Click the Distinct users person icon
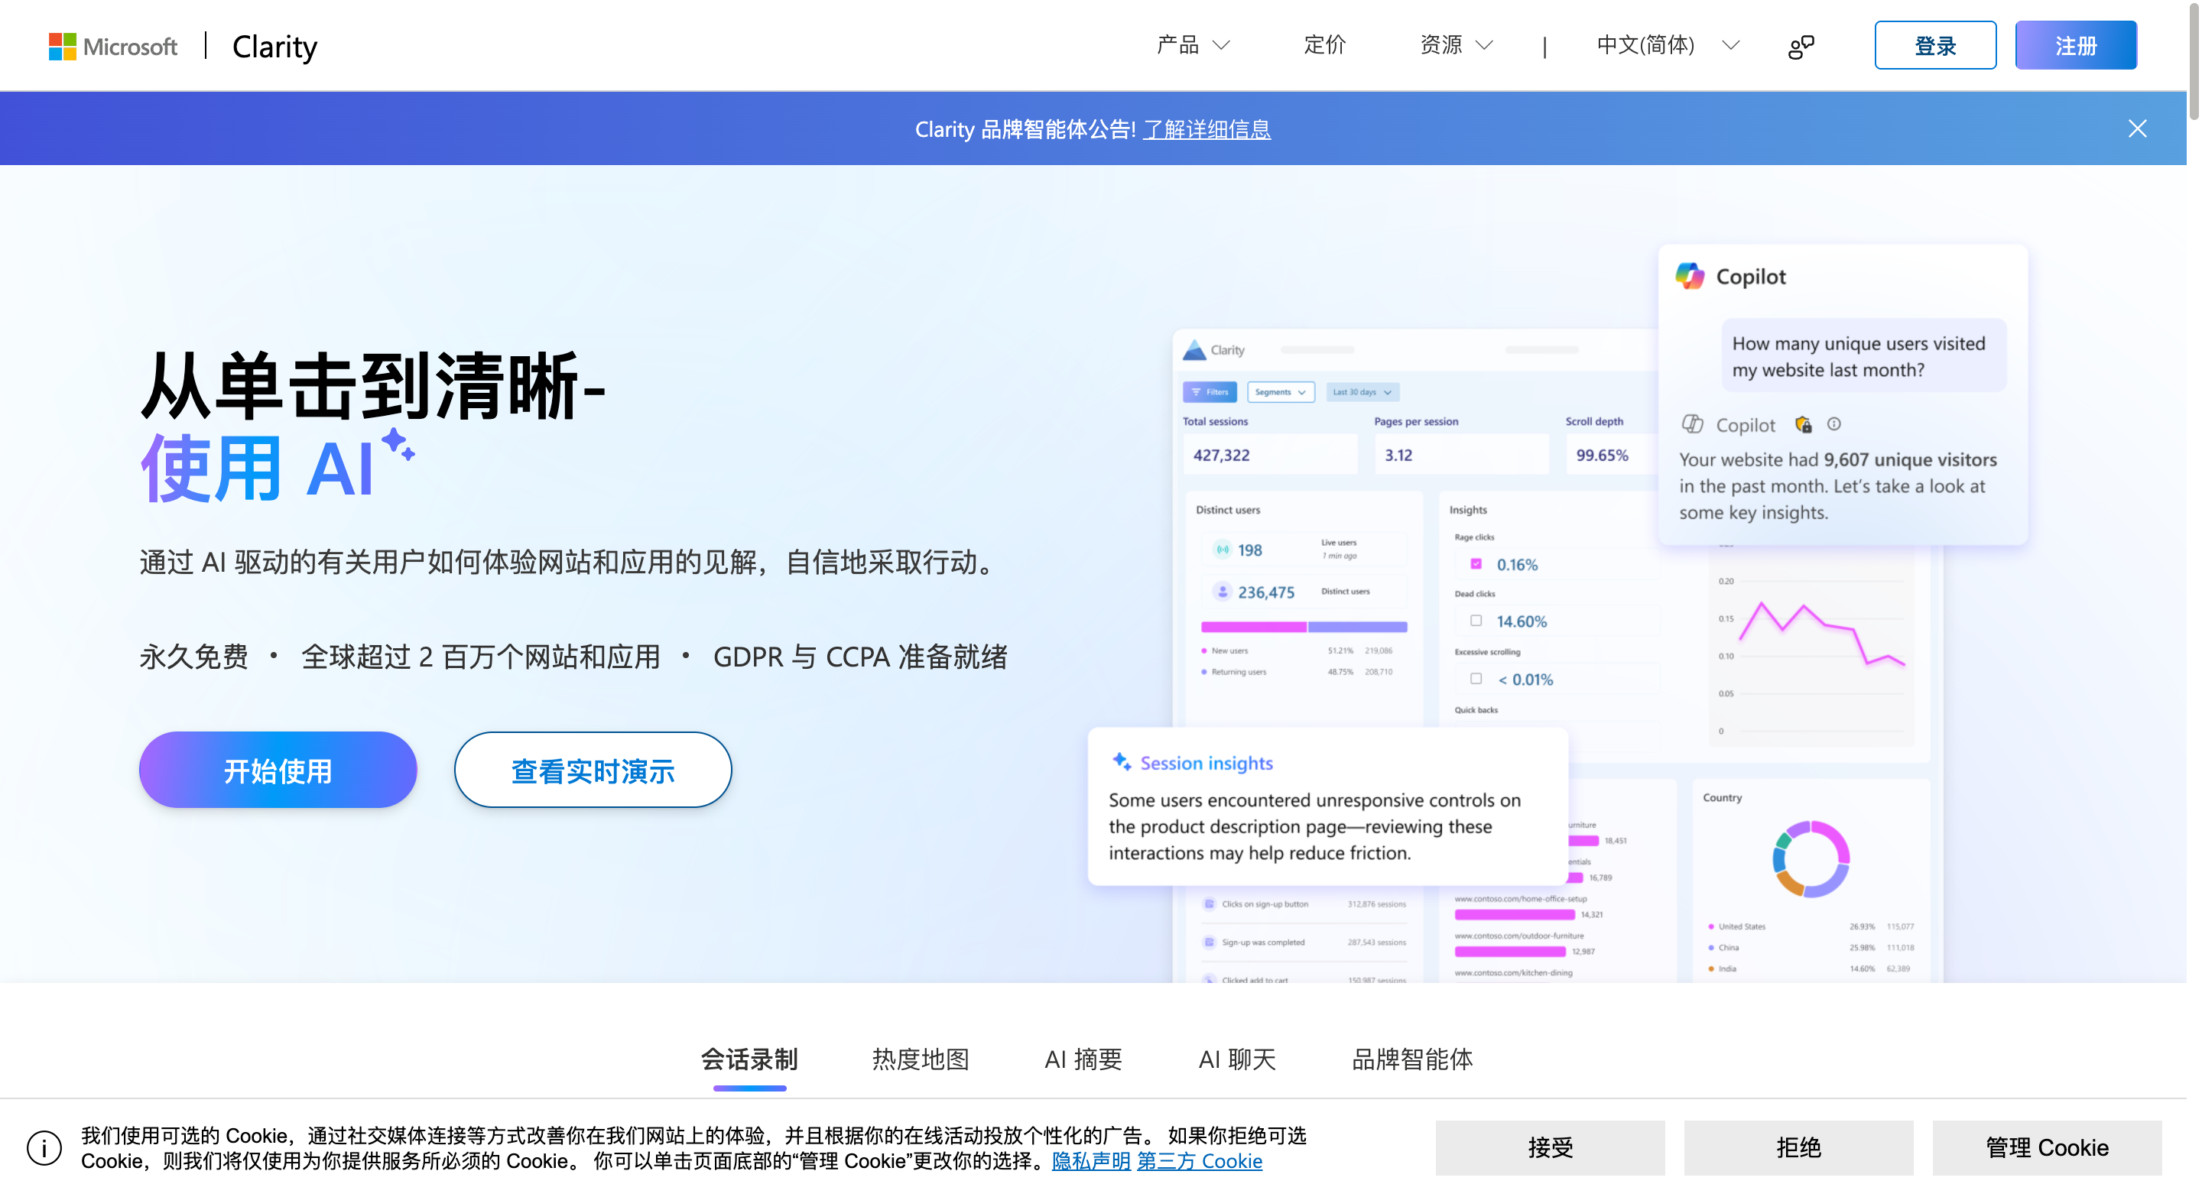This screenshot has height=1197, width=2202. point(1223,591)
